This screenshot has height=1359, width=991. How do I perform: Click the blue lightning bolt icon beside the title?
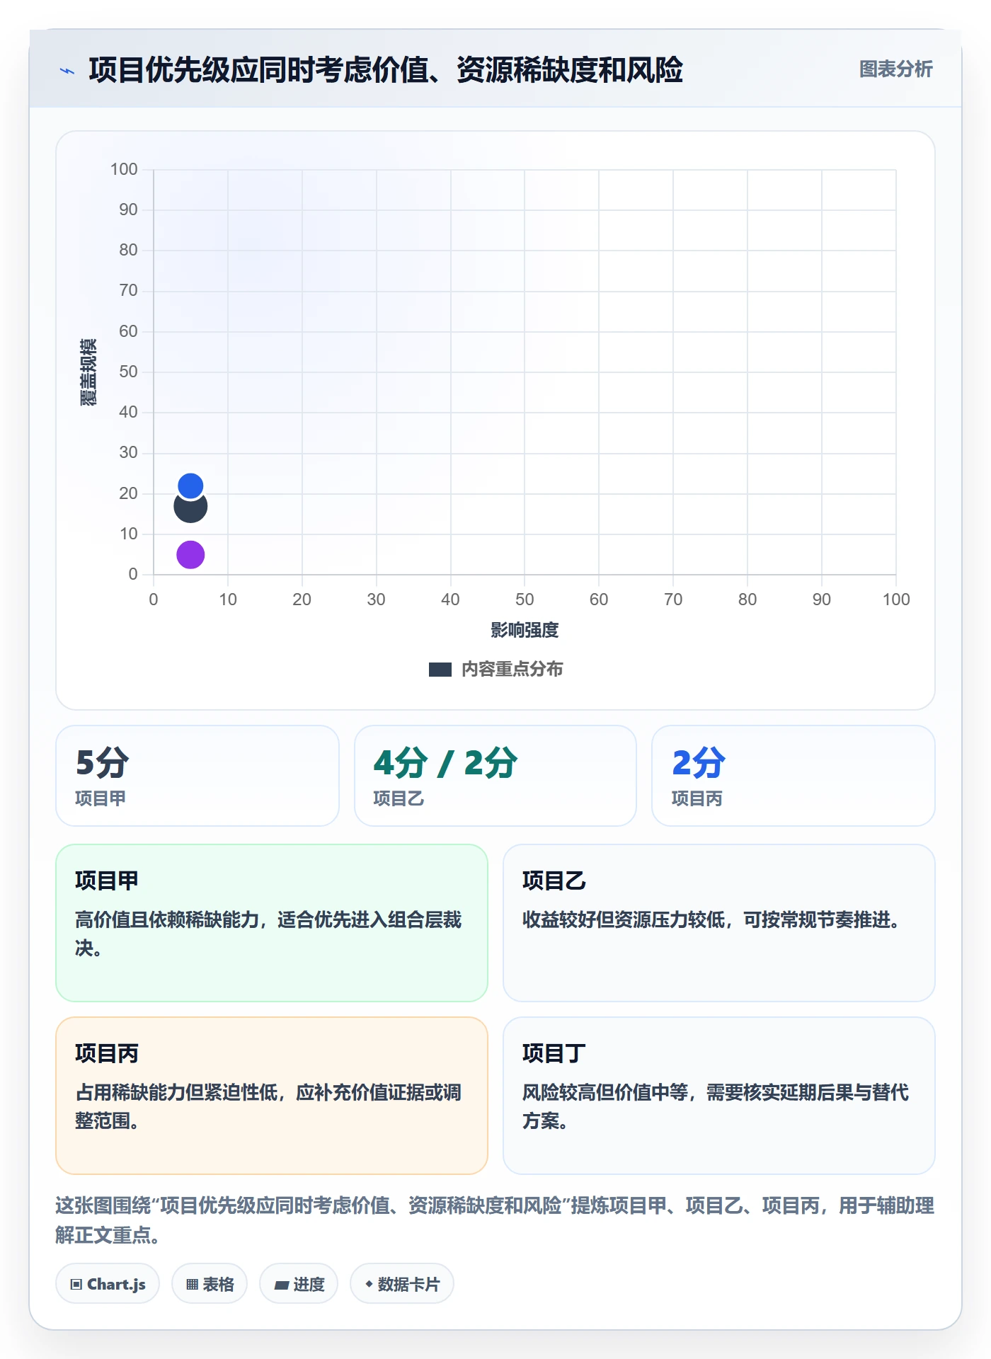pos(67,71)
